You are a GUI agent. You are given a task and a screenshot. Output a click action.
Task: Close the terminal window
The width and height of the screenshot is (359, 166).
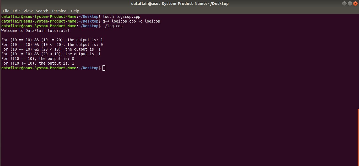[355, 4]
